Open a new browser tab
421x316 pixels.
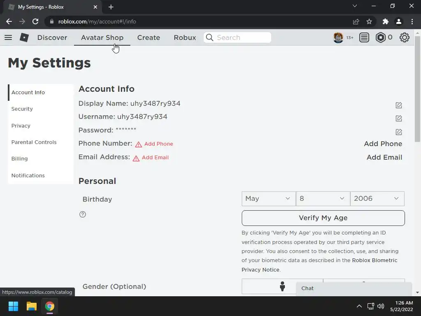coord(111,7)
